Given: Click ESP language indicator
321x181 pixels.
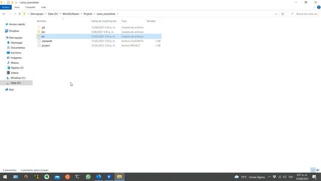Looking at the screenshot, I should 291,177.
